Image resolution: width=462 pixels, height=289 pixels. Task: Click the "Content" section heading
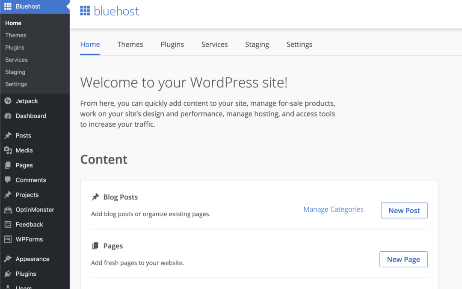[104, 159]
